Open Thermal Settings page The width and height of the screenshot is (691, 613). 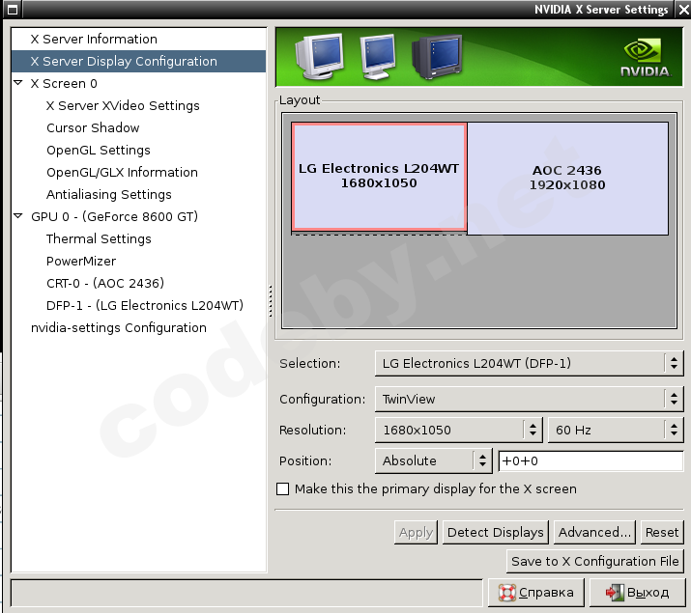99,239
